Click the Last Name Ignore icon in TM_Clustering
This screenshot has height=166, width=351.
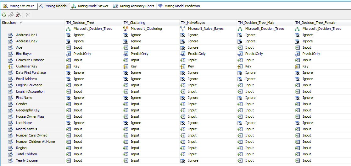[x=125, y=123]
